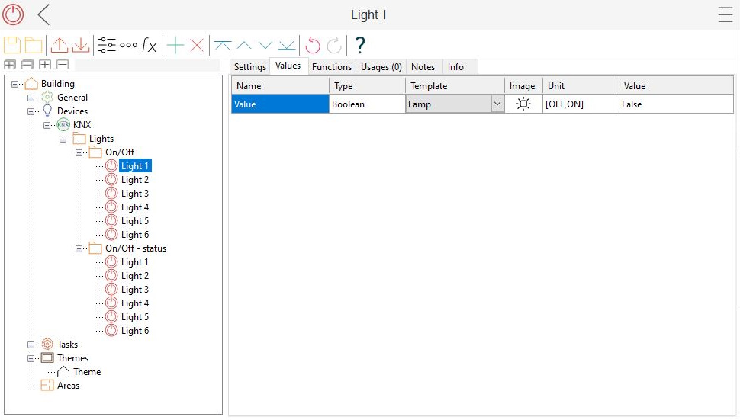Click the download arrow toolbar icon
Viewport: 740px width, 420px height.
81,45
